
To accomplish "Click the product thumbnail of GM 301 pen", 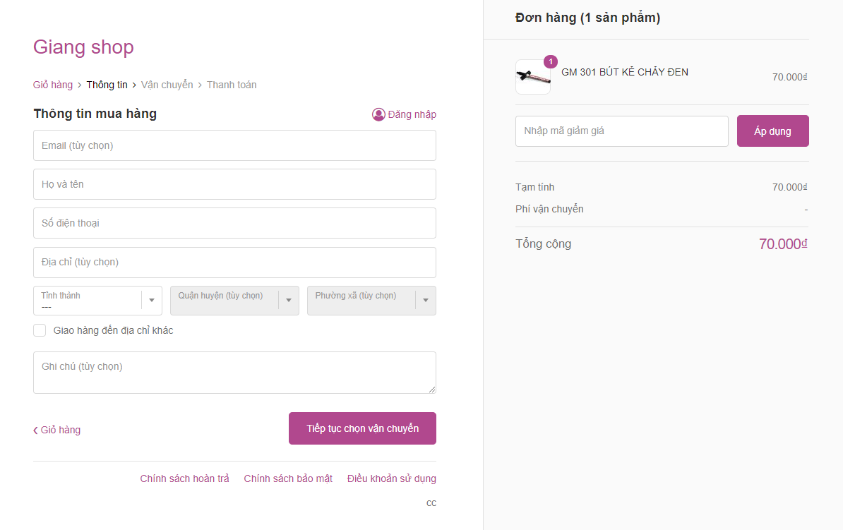I will [532, 78].
